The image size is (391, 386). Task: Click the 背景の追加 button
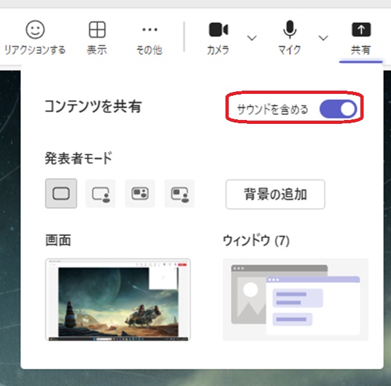coord(275,194)
